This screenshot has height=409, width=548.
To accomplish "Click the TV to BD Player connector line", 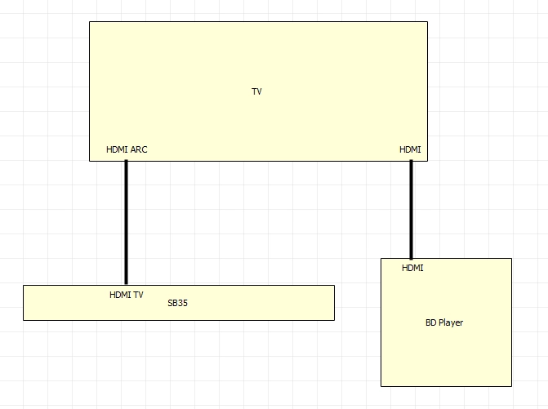I will pos(411,210).
